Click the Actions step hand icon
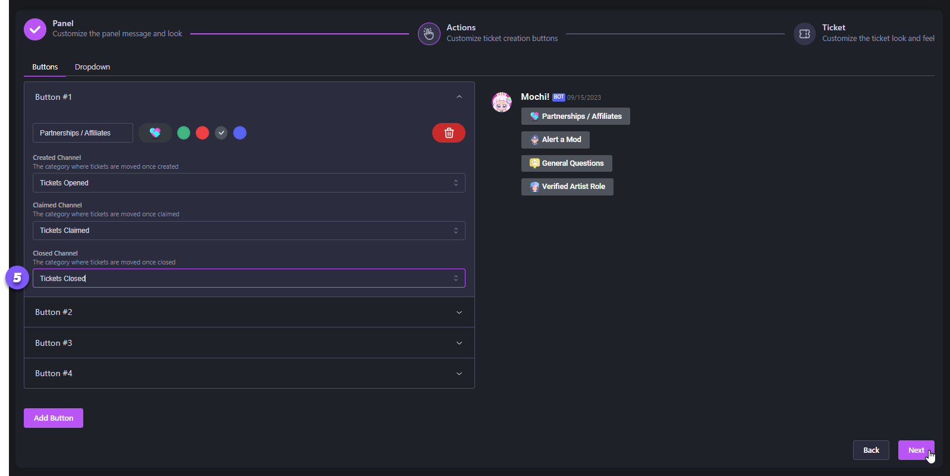This screenshot has width=950, height=476. tap(429, 34)
